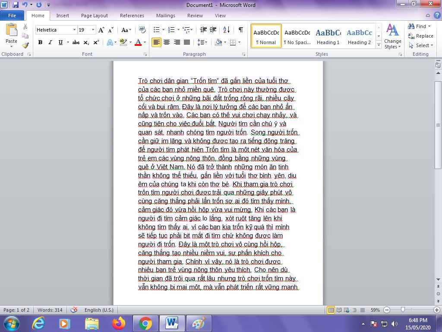
Task: Click English (U.S.) language button
Action: [x=99, y=310]
